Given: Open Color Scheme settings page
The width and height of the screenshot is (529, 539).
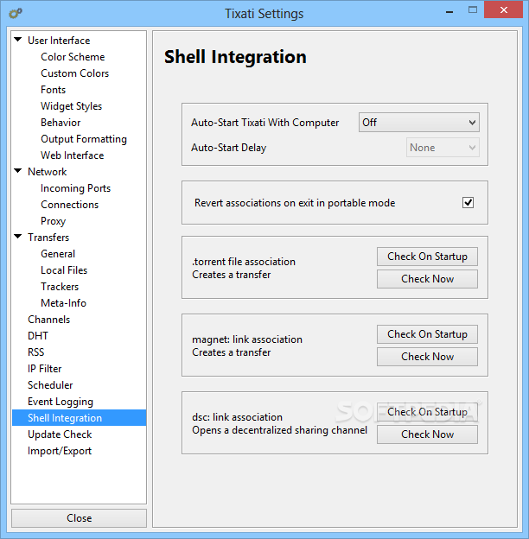Looking at the screenshot, I should pyautogui.click(x=73, y=57).
